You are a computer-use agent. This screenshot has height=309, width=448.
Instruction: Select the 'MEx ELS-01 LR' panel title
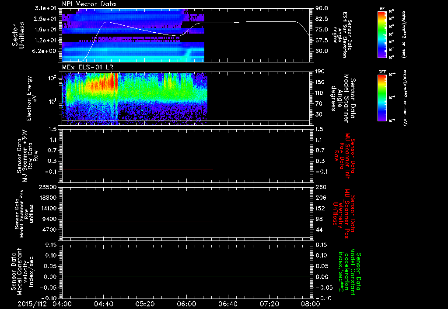[x=87, y=67]
